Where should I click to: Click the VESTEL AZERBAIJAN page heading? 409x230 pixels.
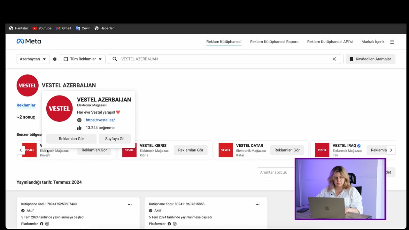(69, 85)
